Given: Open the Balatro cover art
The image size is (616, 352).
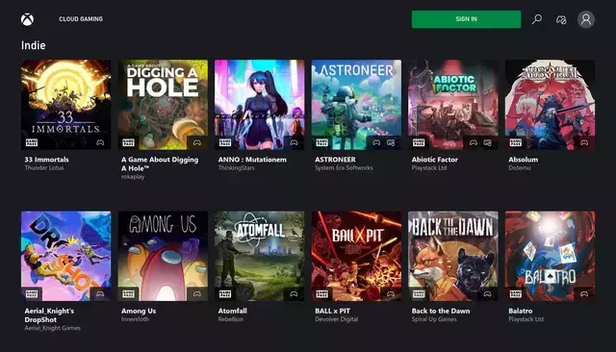Looking at the screenshot, I should click(550, 256).
